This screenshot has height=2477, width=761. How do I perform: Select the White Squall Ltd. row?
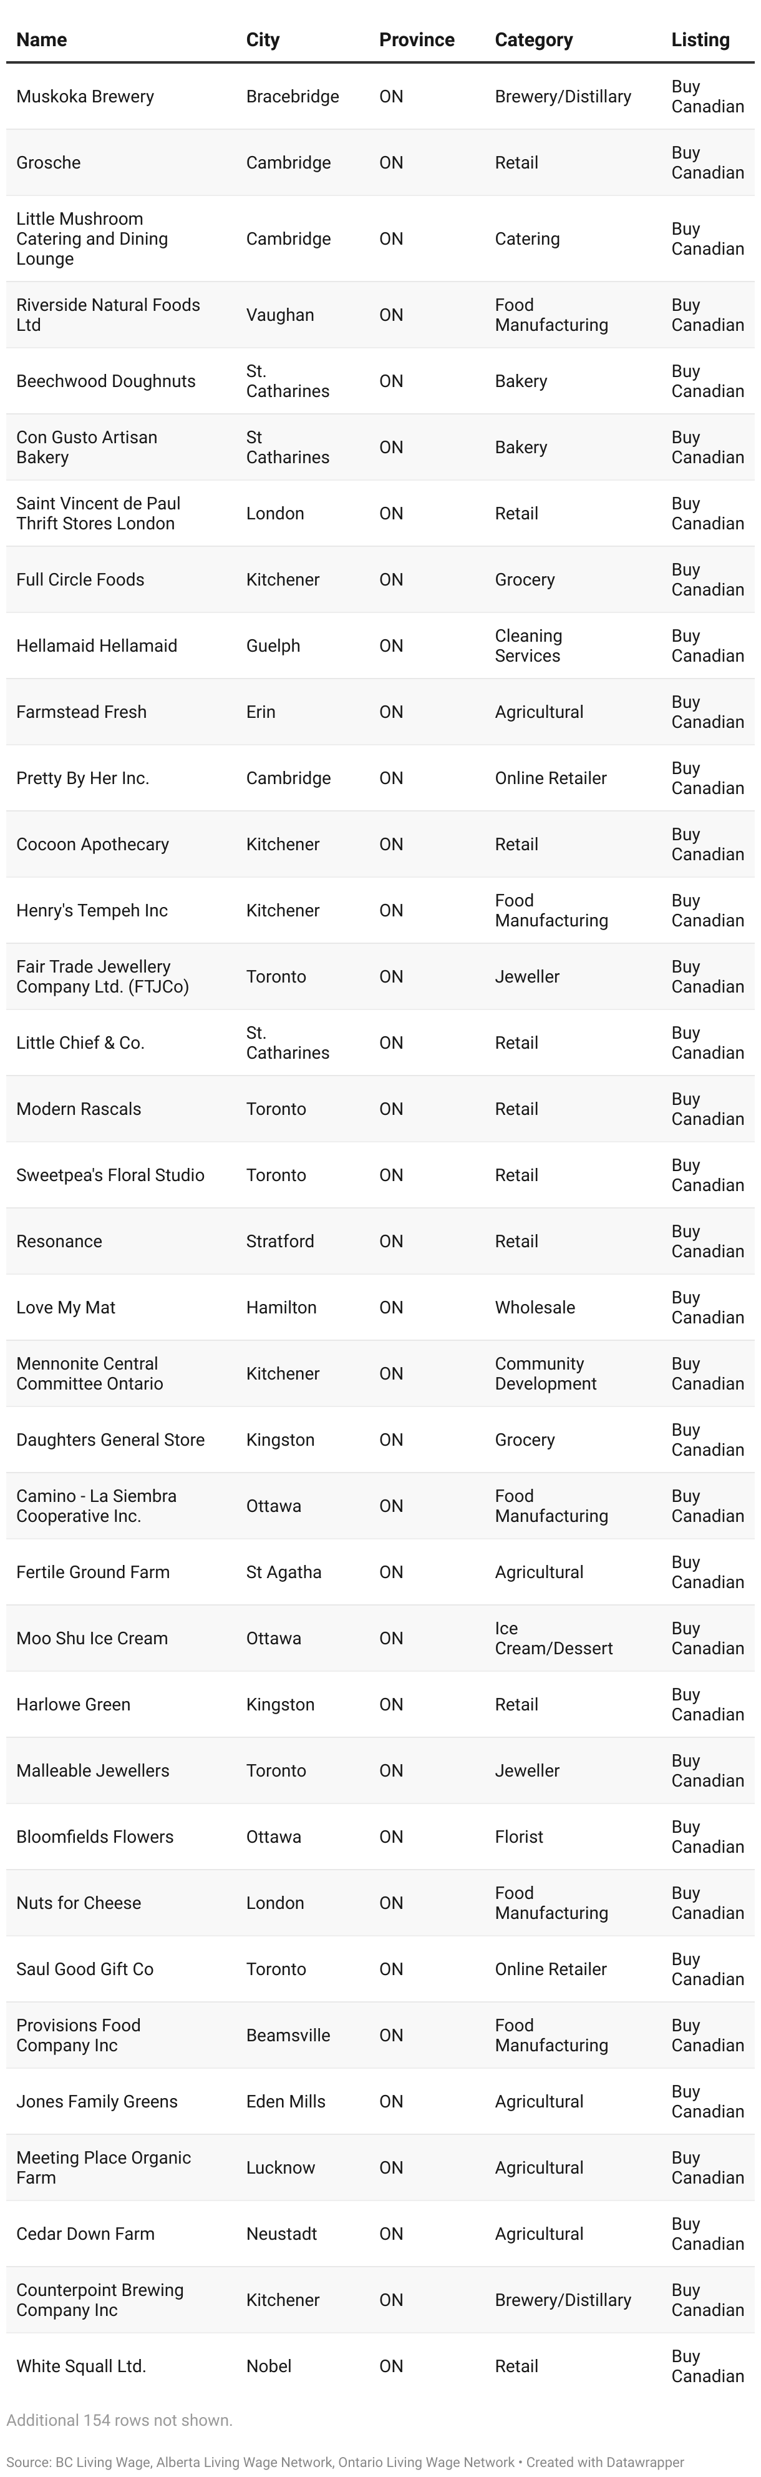pos(380,2367)
